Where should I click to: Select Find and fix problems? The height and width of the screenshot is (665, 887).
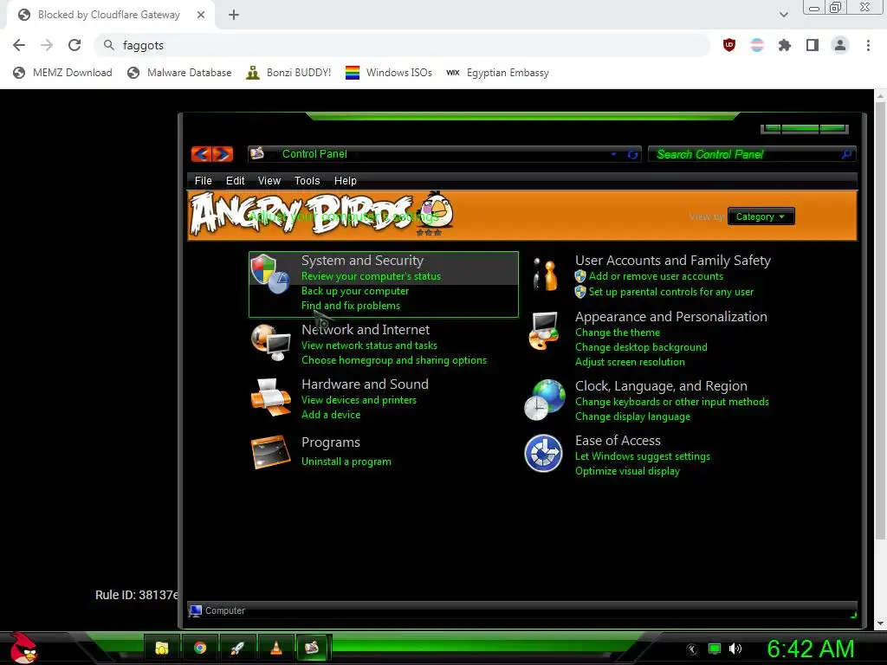(350, 306)
